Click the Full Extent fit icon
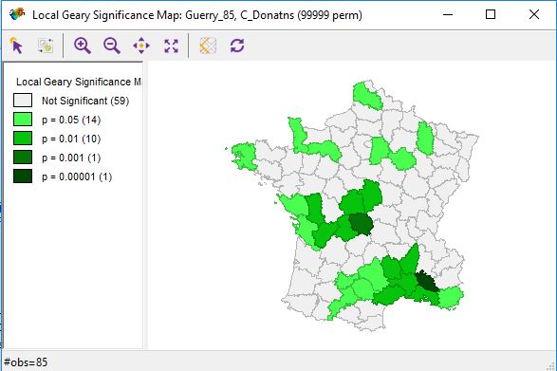The height and width of the screenshot is (371, 557). point(171,46)
